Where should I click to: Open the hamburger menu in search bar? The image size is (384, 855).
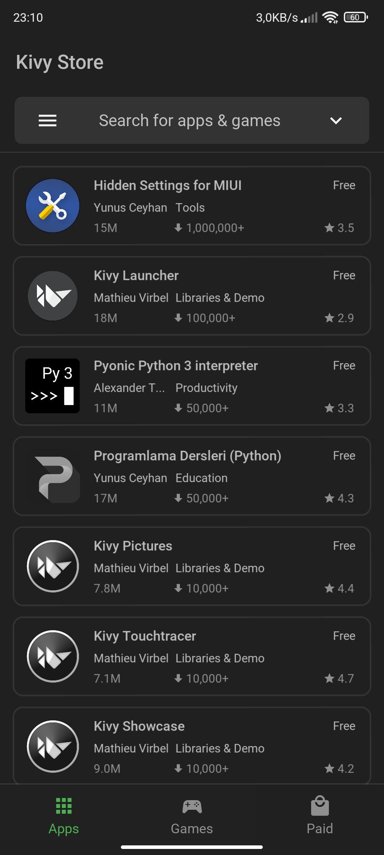47,120
